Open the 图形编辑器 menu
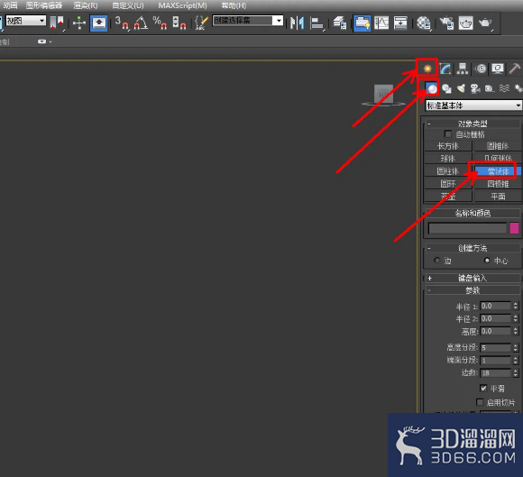Viewport: 523px width, 477px height. (x=43, y=5)
